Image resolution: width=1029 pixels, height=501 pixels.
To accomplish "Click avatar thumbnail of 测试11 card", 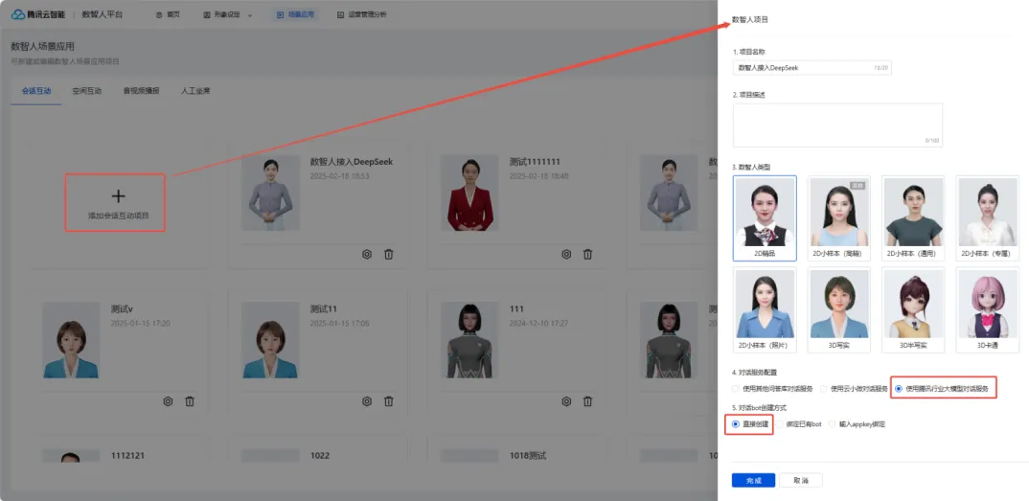I will (x=270, y=340).
